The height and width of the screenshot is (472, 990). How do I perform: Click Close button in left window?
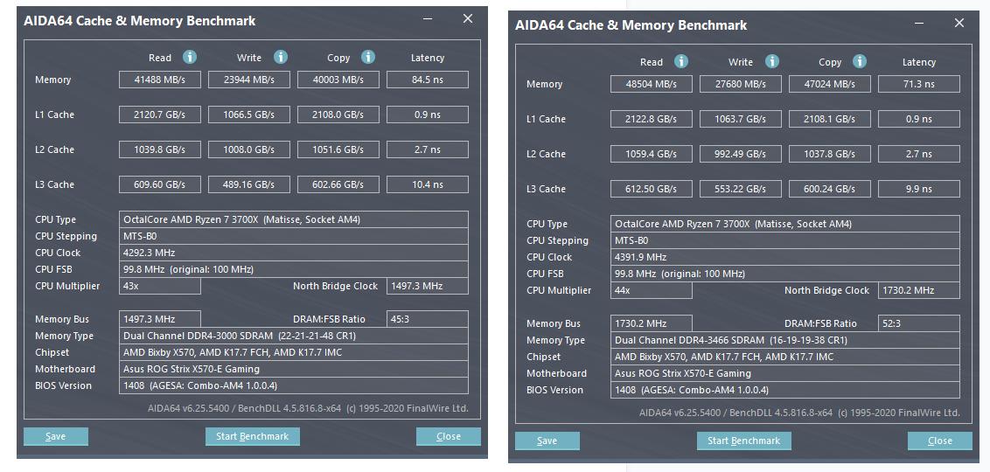tap(449, 436)
